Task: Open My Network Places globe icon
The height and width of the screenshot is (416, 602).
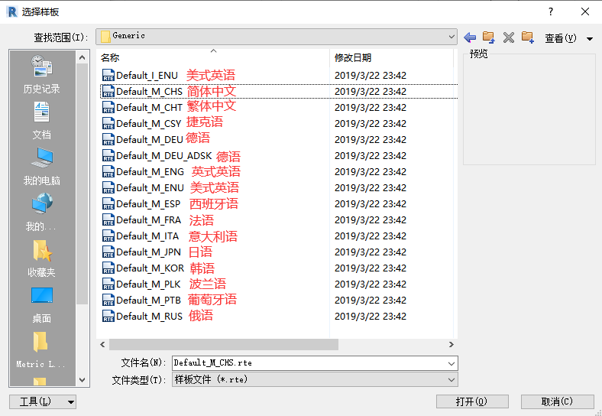Action: pyautogui.click(x=42, y=203)
